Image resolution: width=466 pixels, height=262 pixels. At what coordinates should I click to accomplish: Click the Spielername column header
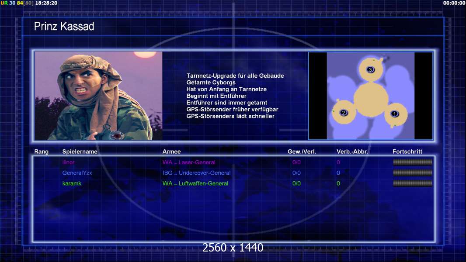(80, 152)
